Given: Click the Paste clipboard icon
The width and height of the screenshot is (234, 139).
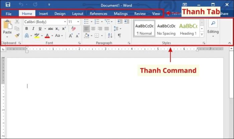Looking at the screenshot, I should (x=7, y=25).
